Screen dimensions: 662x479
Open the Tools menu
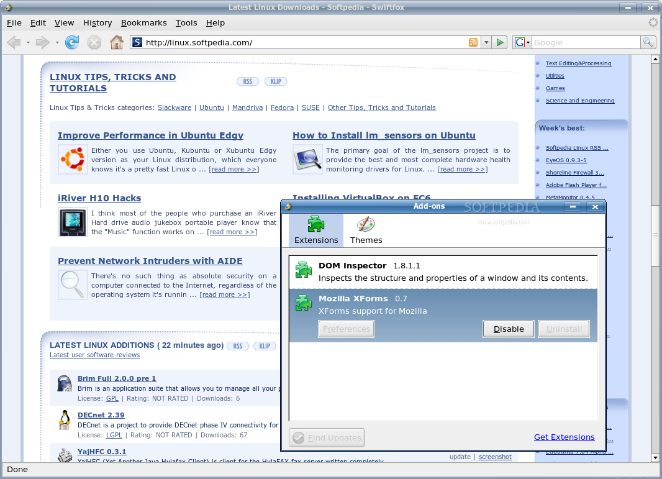coord(186,23)
